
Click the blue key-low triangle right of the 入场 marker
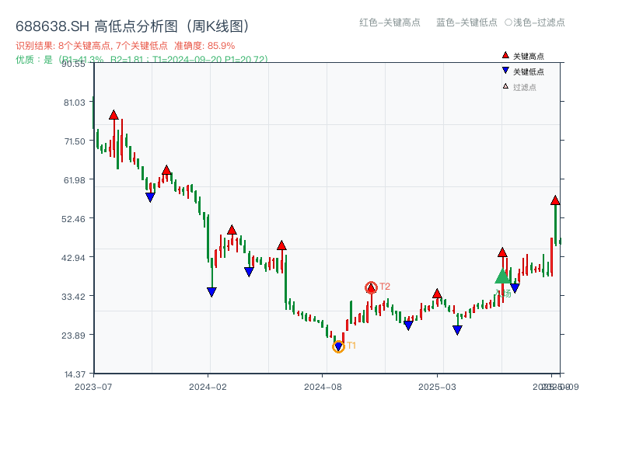pos(515,288)
